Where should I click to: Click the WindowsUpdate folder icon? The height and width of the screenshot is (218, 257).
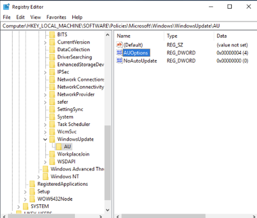52,139
